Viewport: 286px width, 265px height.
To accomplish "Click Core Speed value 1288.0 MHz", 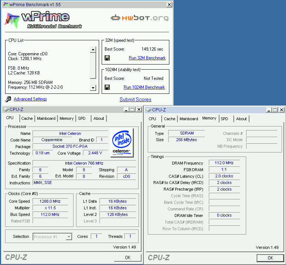I will tap(50, 201).
